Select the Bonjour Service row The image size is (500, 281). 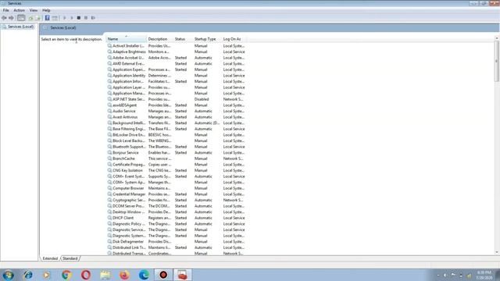point(176,153)
